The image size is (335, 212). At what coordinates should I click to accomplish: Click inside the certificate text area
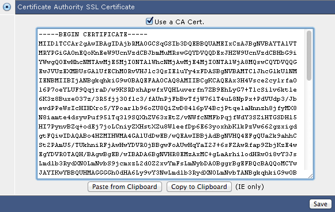click(x=175, y=104)
